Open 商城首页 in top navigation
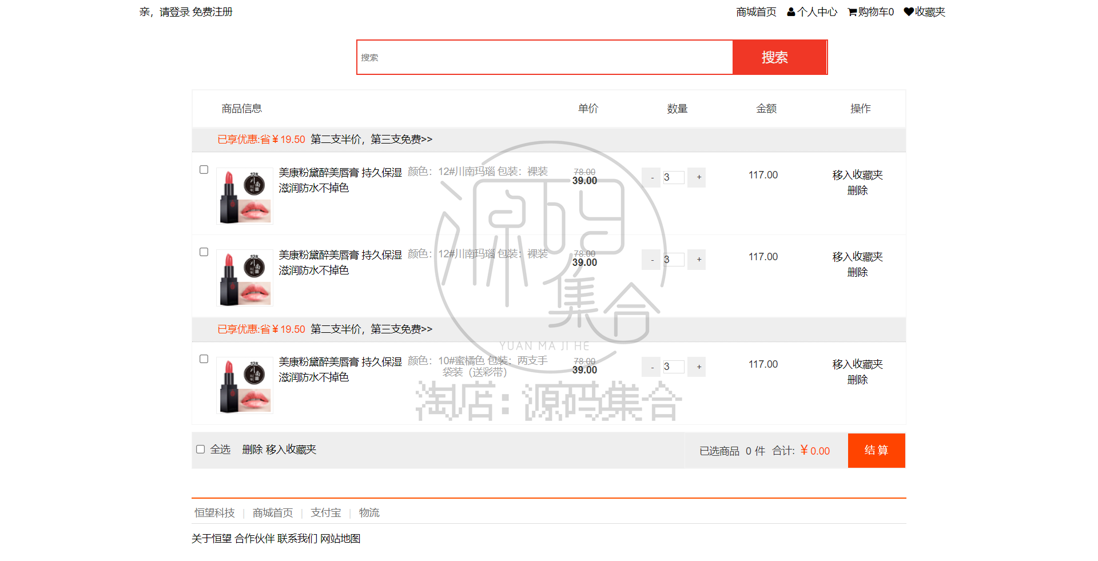The image size is (1098, 561). 756,12
